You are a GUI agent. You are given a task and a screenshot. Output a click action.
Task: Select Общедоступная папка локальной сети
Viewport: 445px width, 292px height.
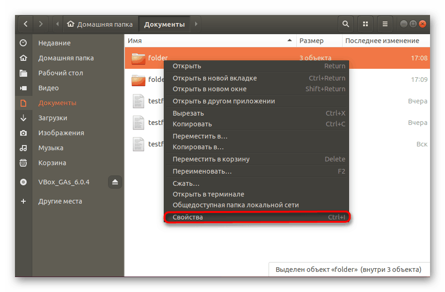click(256, 205)
